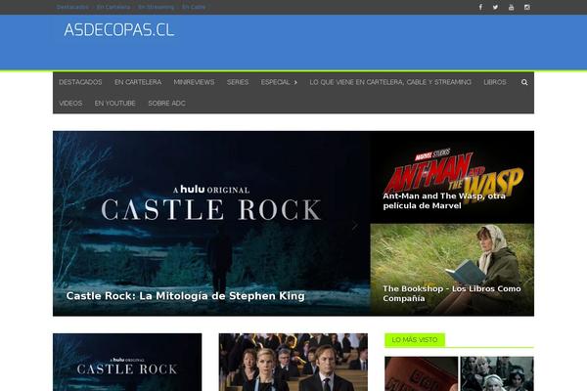587x391 pixels.
Task: Open the YouTube channel icon
Action: pos(511,7)
